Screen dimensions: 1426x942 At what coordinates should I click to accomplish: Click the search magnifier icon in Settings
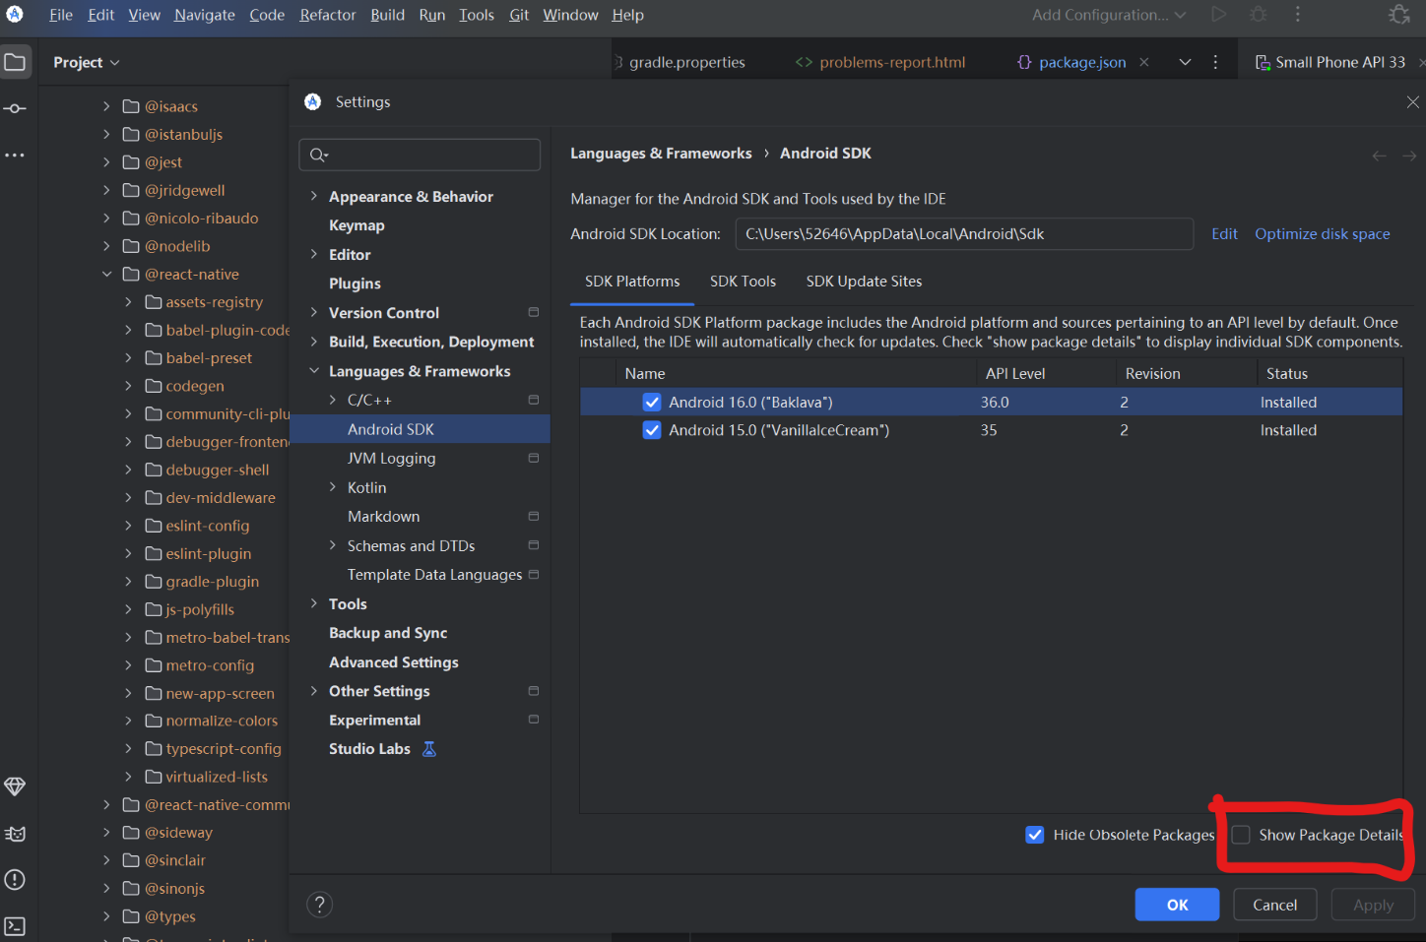(x=319, y=155)
